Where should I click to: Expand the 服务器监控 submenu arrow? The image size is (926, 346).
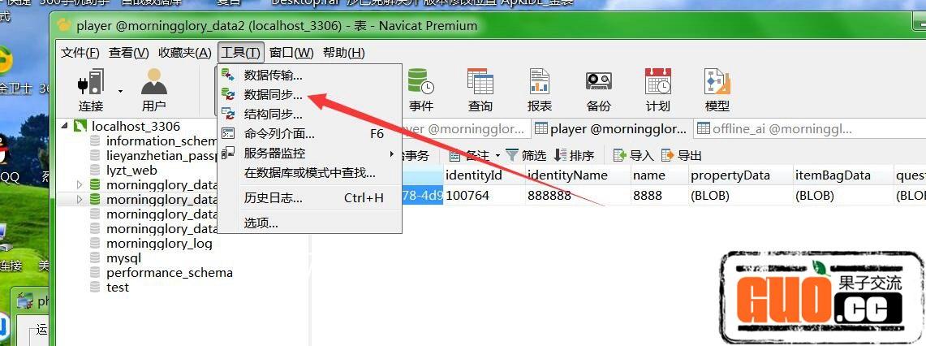point(391,154)
